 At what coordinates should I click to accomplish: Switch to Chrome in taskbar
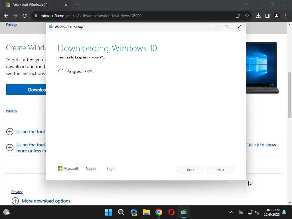click(159, 212)
